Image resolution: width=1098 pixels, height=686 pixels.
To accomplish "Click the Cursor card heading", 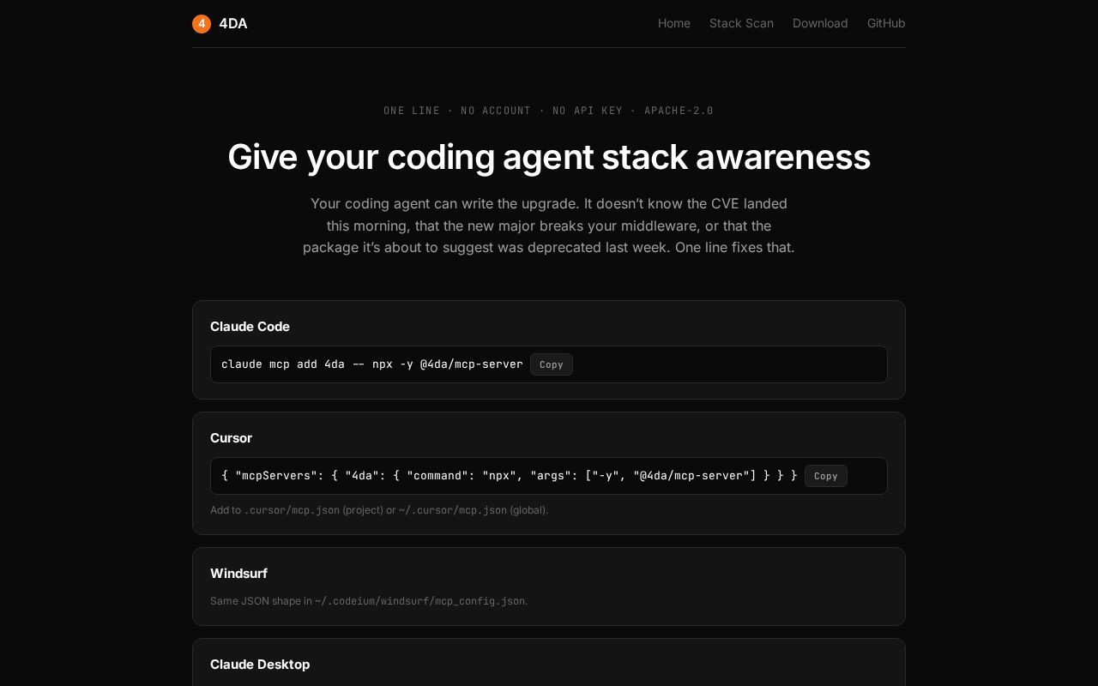I will pos(231,438).
